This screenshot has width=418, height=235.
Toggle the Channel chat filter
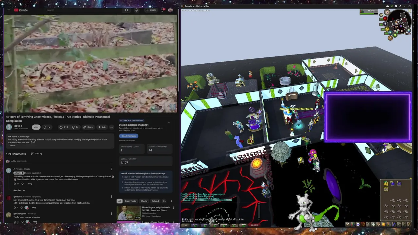[x=224, y=225]
